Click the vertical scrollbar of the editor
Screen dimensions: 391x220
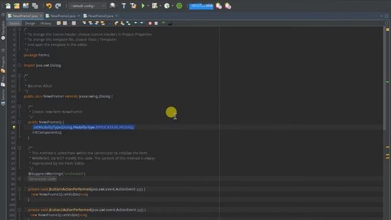[384, 78]
